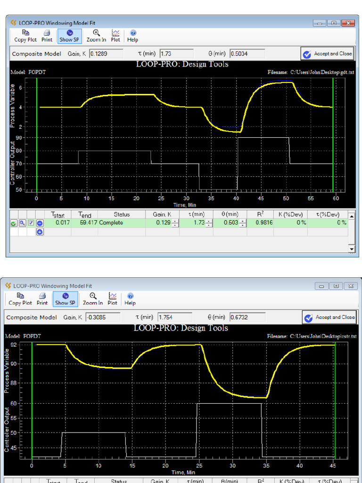
Task: Toggle the checkbox in the model fit row
Action: [x=31, y=223]
